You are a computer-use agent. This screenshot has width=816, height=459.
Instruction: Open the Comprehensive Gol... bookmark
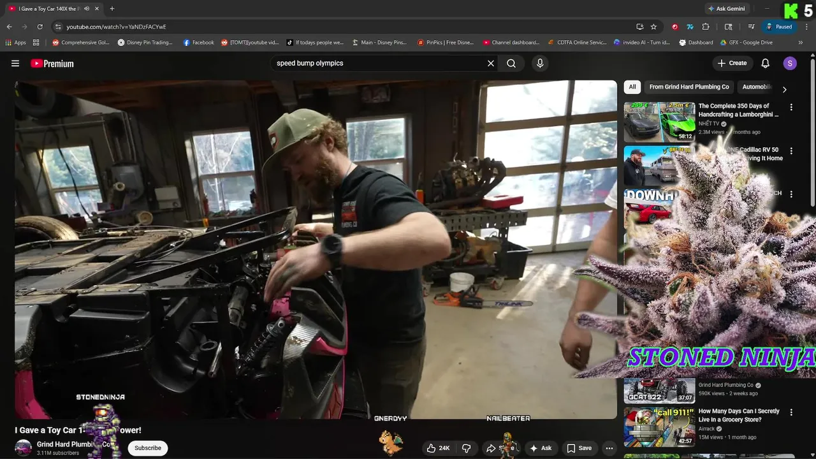point(80,43)
